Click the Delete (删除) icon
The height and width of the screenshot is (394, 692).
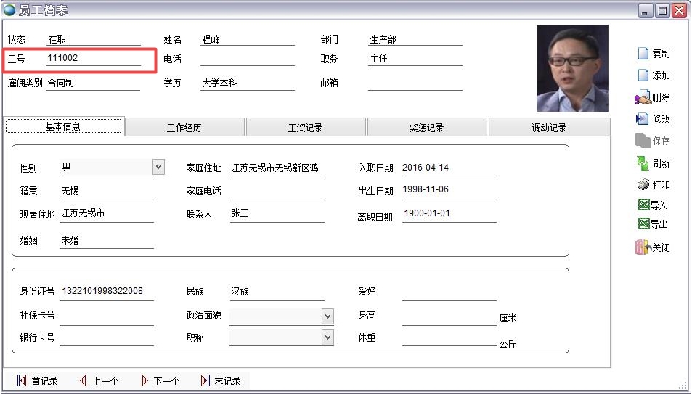pos(643,97)
